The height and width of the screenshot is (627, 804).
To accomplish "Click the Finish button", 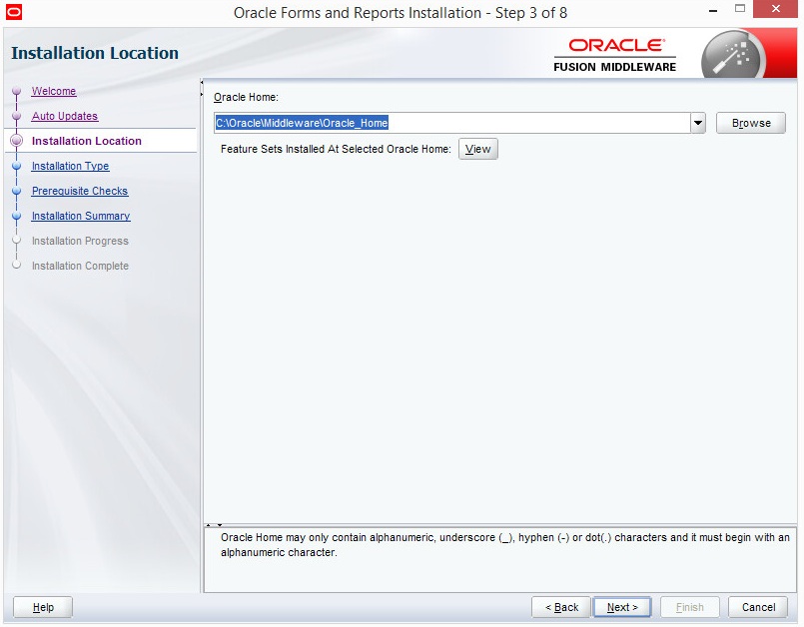I will pyautogui.click(x=690, y=607).
